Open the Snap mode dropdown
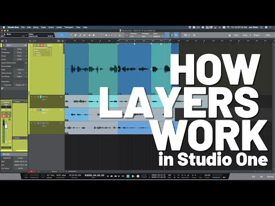Image resolution: width=275 pixels, height=206 pixels. tap(158, 35)
